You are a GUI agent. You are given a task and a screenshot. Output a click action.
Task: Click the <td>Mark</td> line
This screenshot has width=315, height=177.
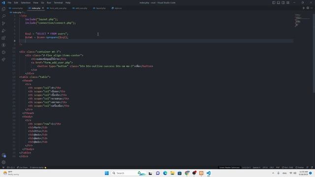click(x=38, y=127)
